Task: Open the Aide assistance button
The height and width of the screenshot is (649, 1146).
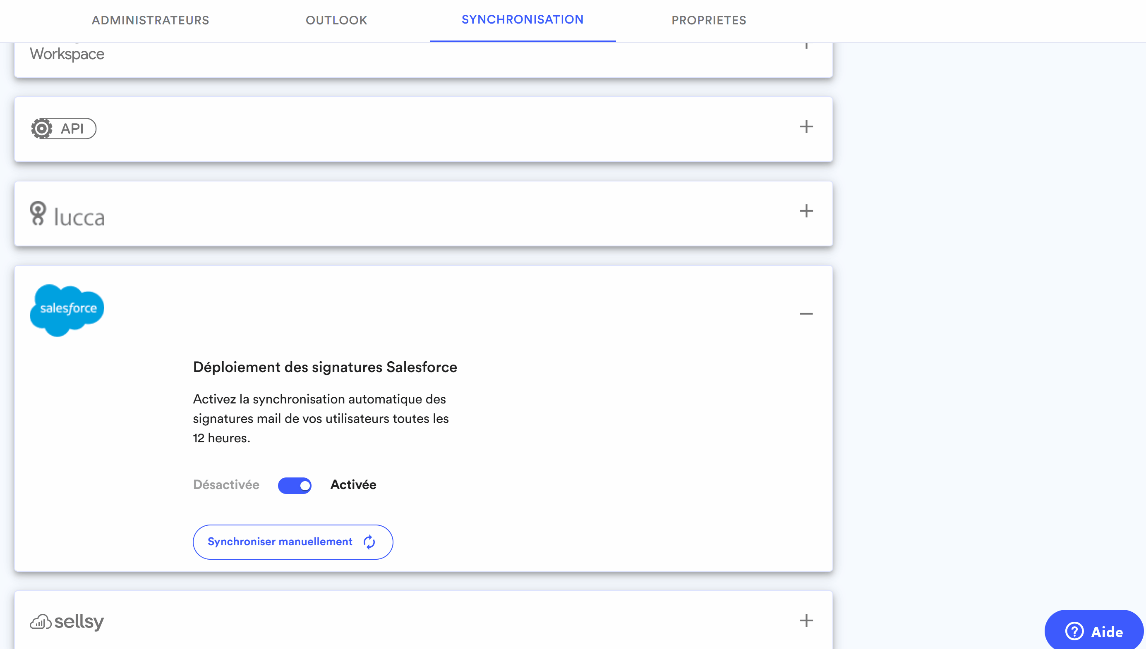Action: click(1093, 632)
